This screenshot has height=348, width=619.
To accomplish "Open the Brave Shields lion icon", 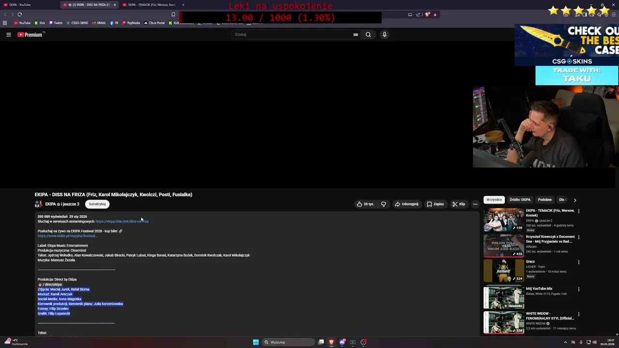I will (x=427, y=14).
